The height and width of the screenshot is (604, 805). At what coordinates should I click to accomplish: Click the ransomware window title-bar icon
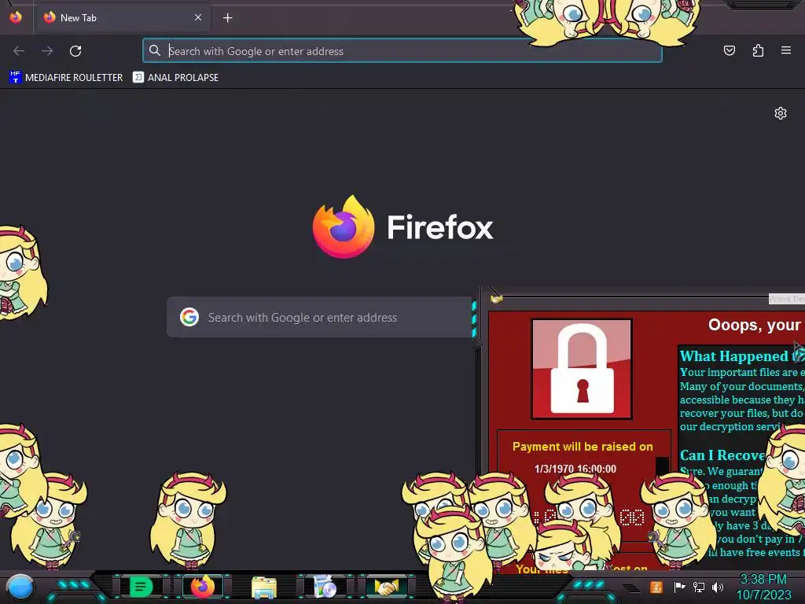point(496,298)
